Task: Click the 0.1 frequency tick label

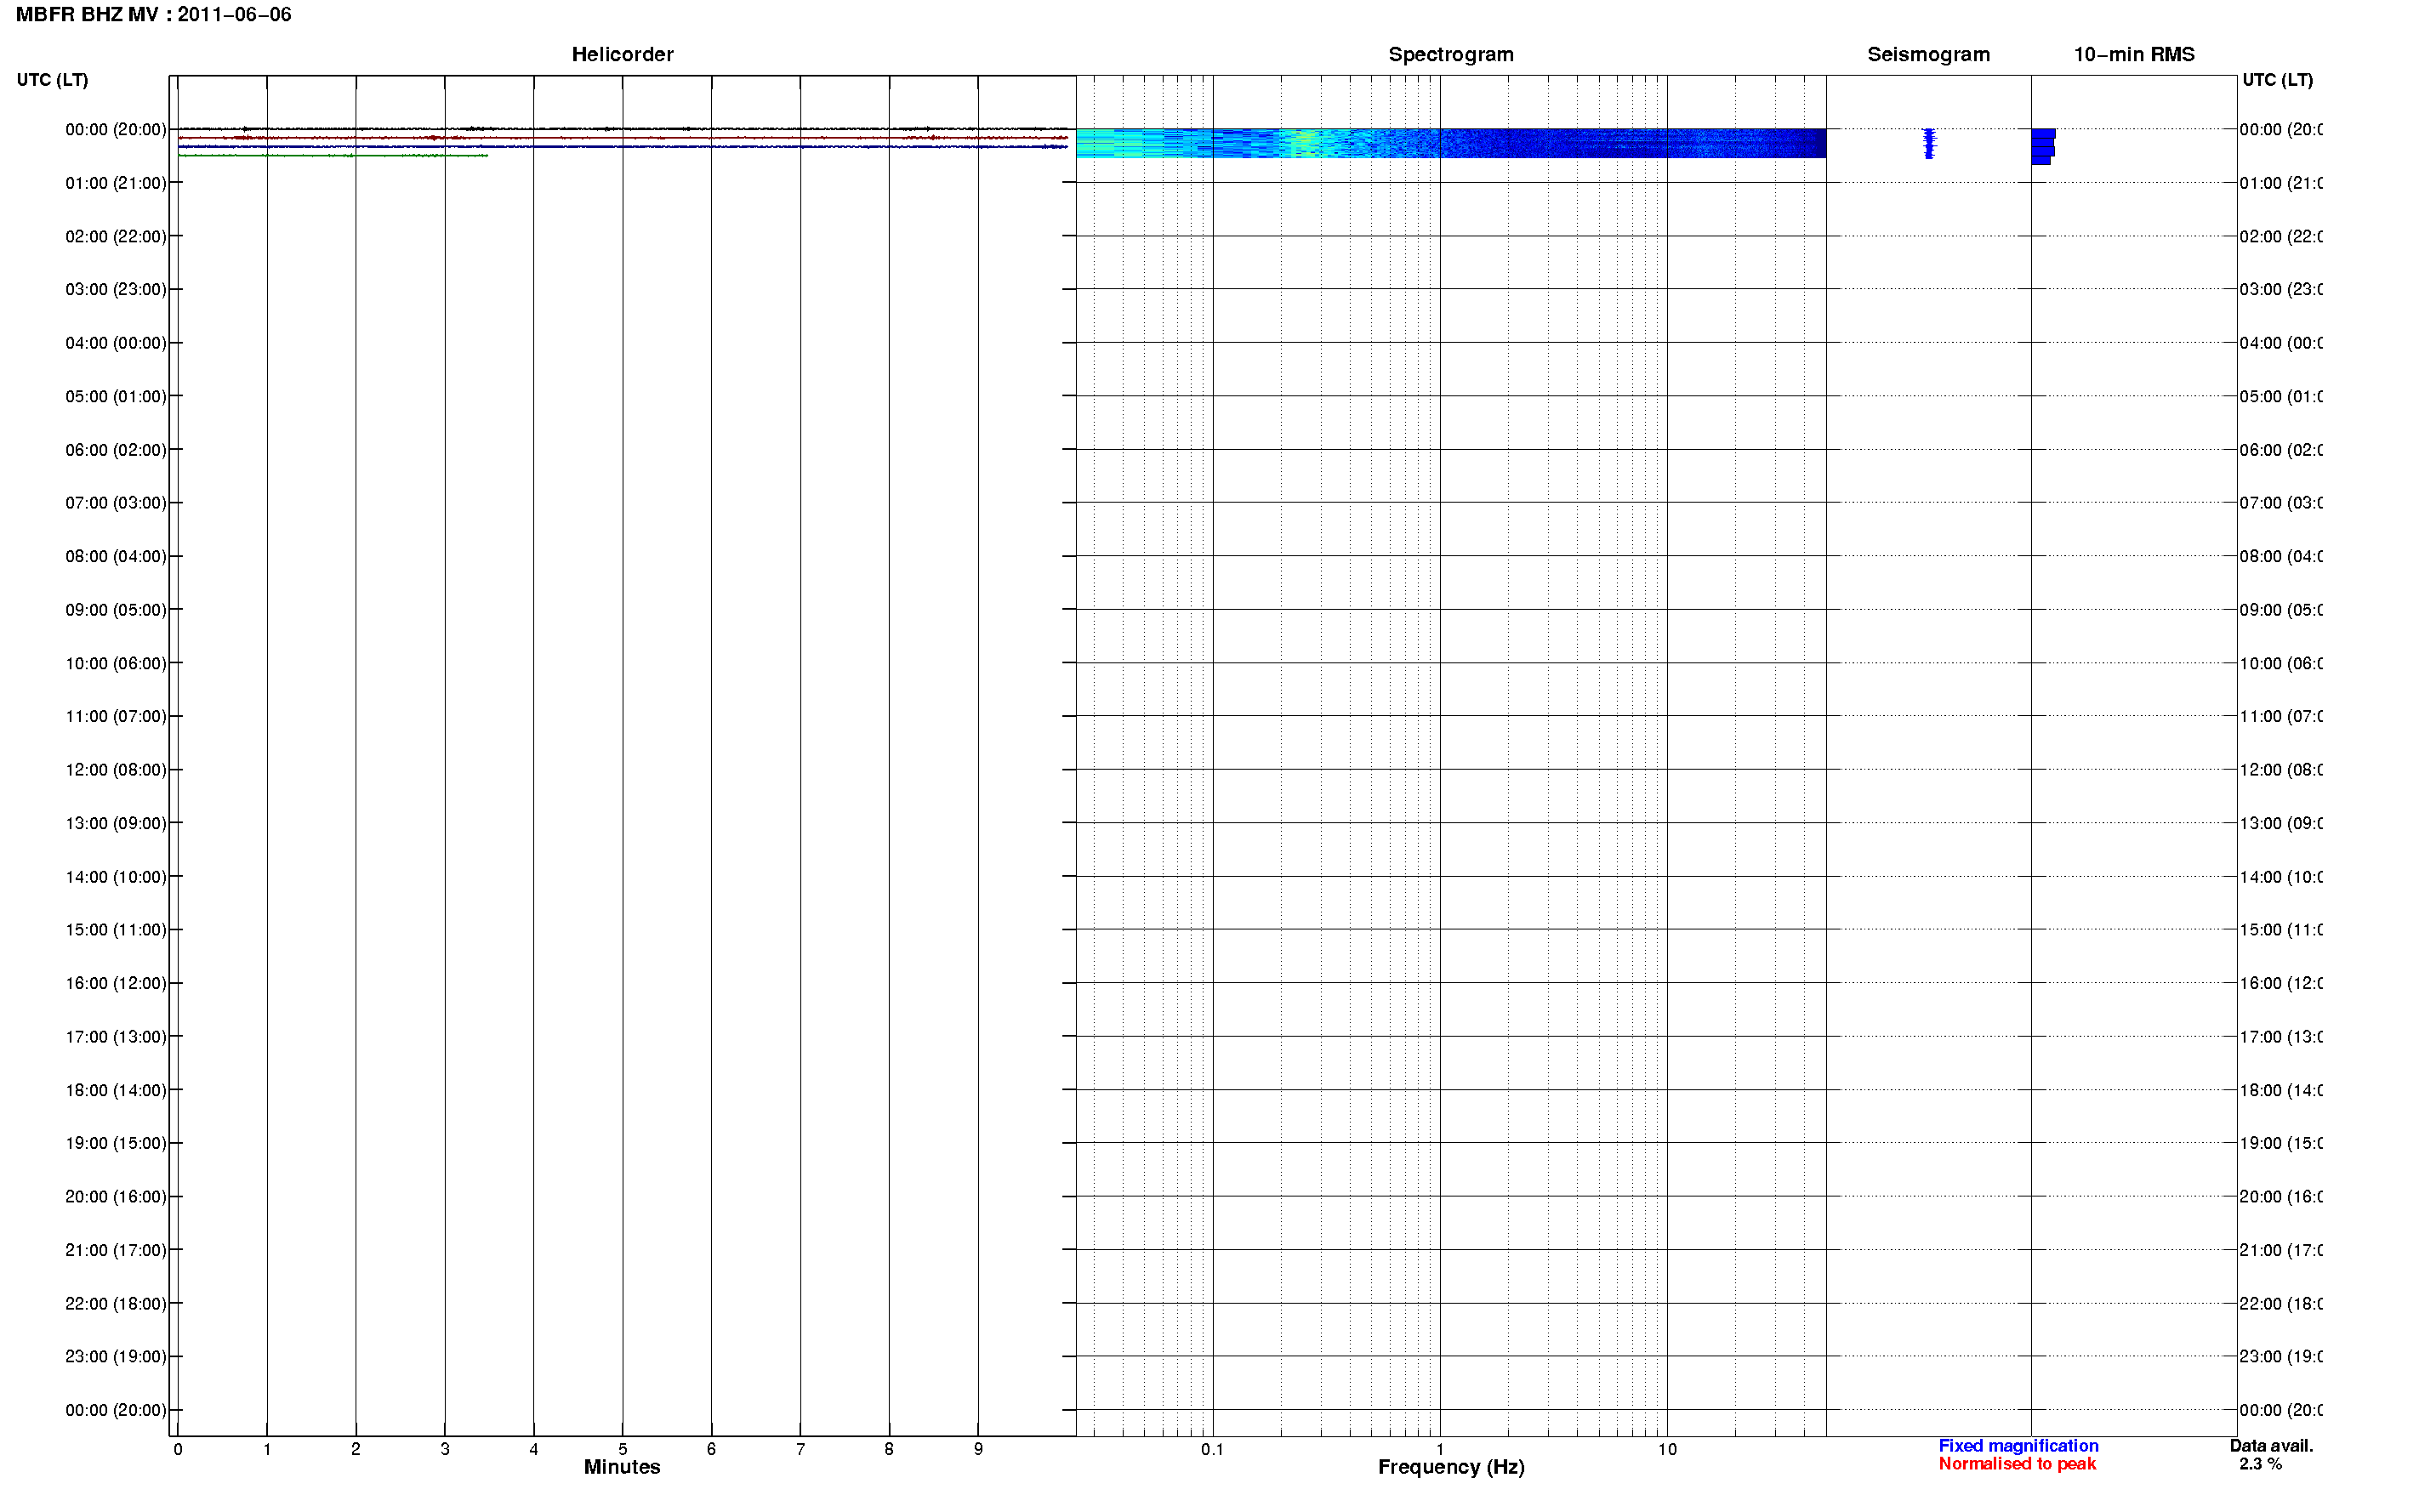Action: tap(1212, 1449)
